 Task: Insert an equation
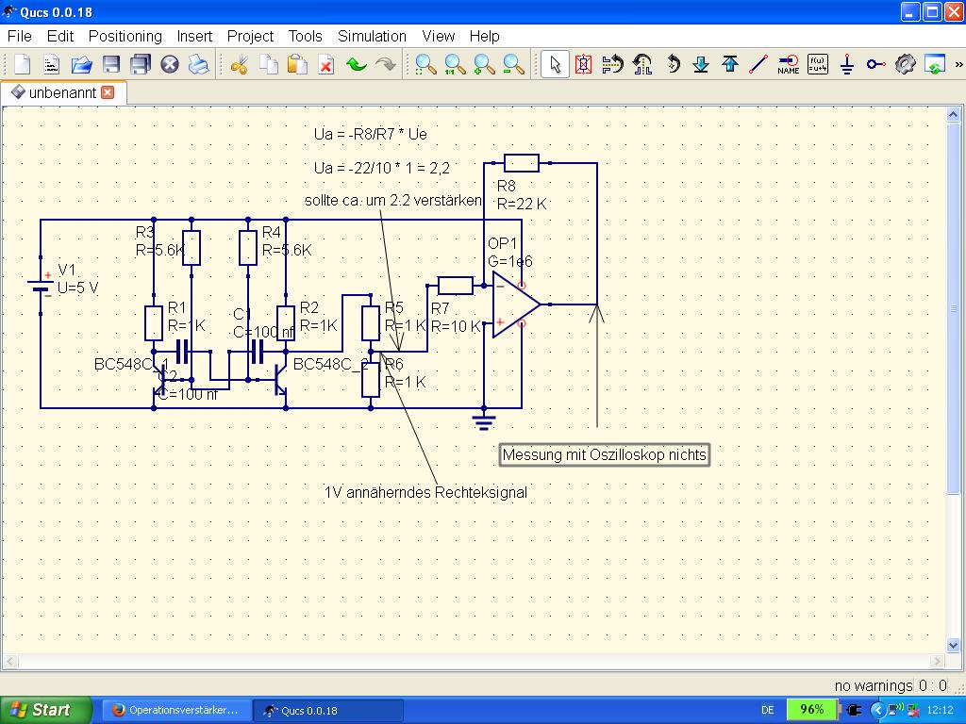(x=818, y=64)
